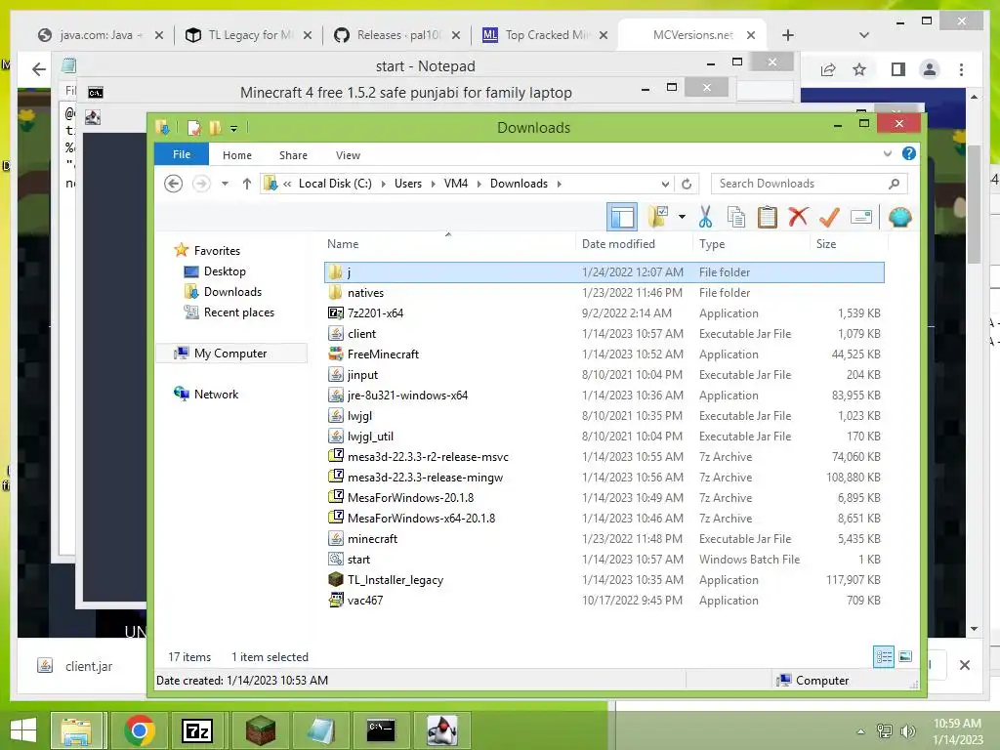Open Chrome profile avatar icon
This screenshot has height=750, width=1000.
pyautogui.click(x=930, y=69)
